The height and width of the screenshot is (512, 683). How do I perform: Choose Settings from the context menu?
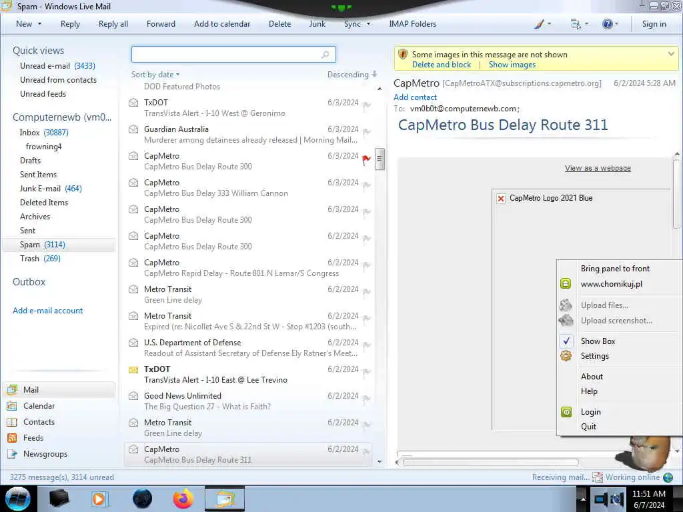(594, 356)
